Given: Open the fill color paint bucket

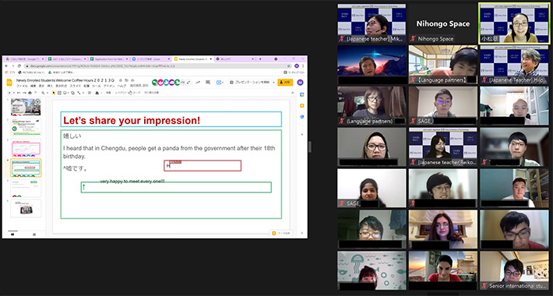Looking at the screenshot, I should tap(97, 93).
